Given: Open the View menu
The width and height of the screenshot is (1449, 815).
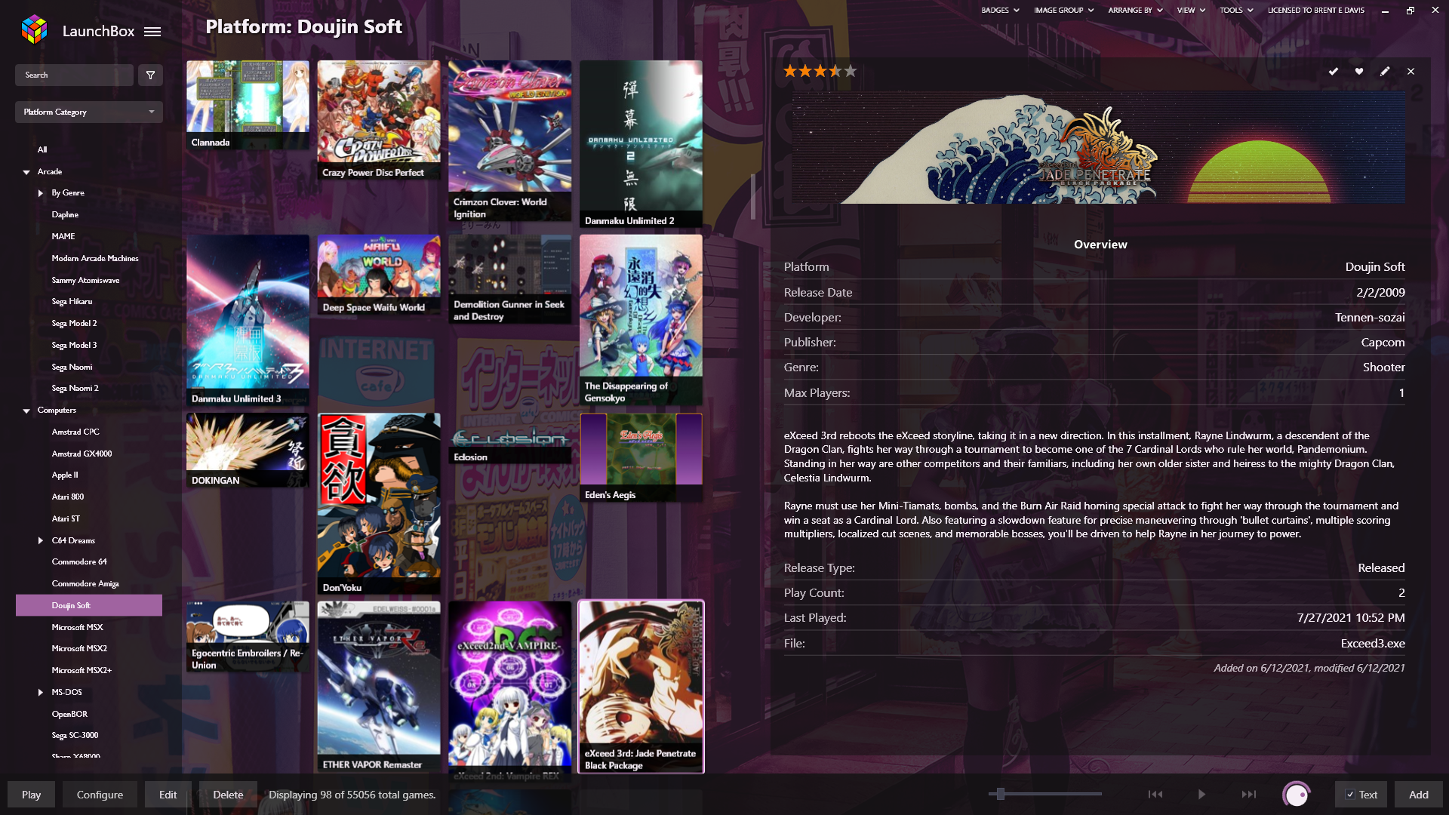Looking at the screenshot, I should (1191, 11).
